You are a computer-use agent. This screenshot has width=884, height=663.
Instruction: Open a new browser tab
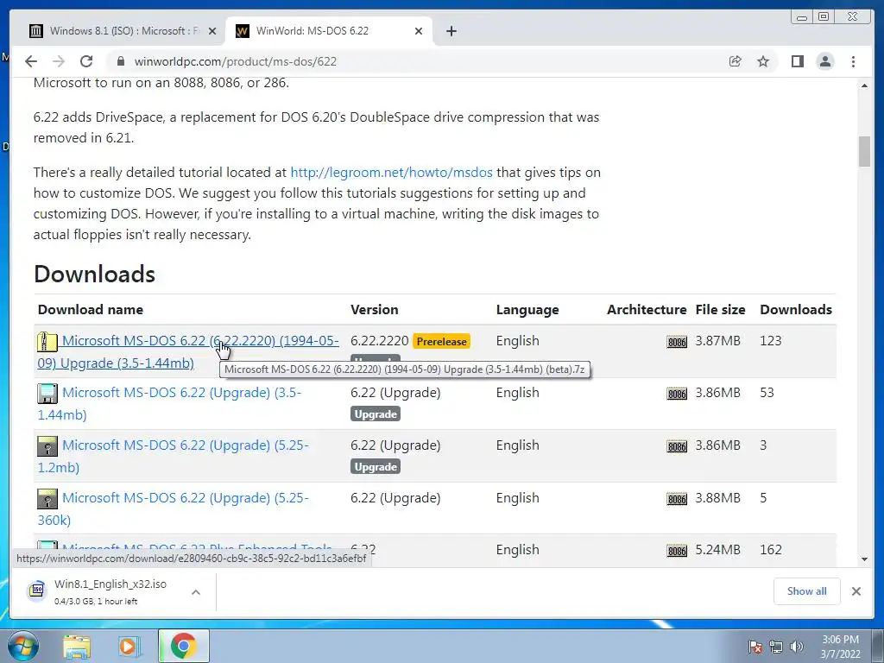point(451,31)
